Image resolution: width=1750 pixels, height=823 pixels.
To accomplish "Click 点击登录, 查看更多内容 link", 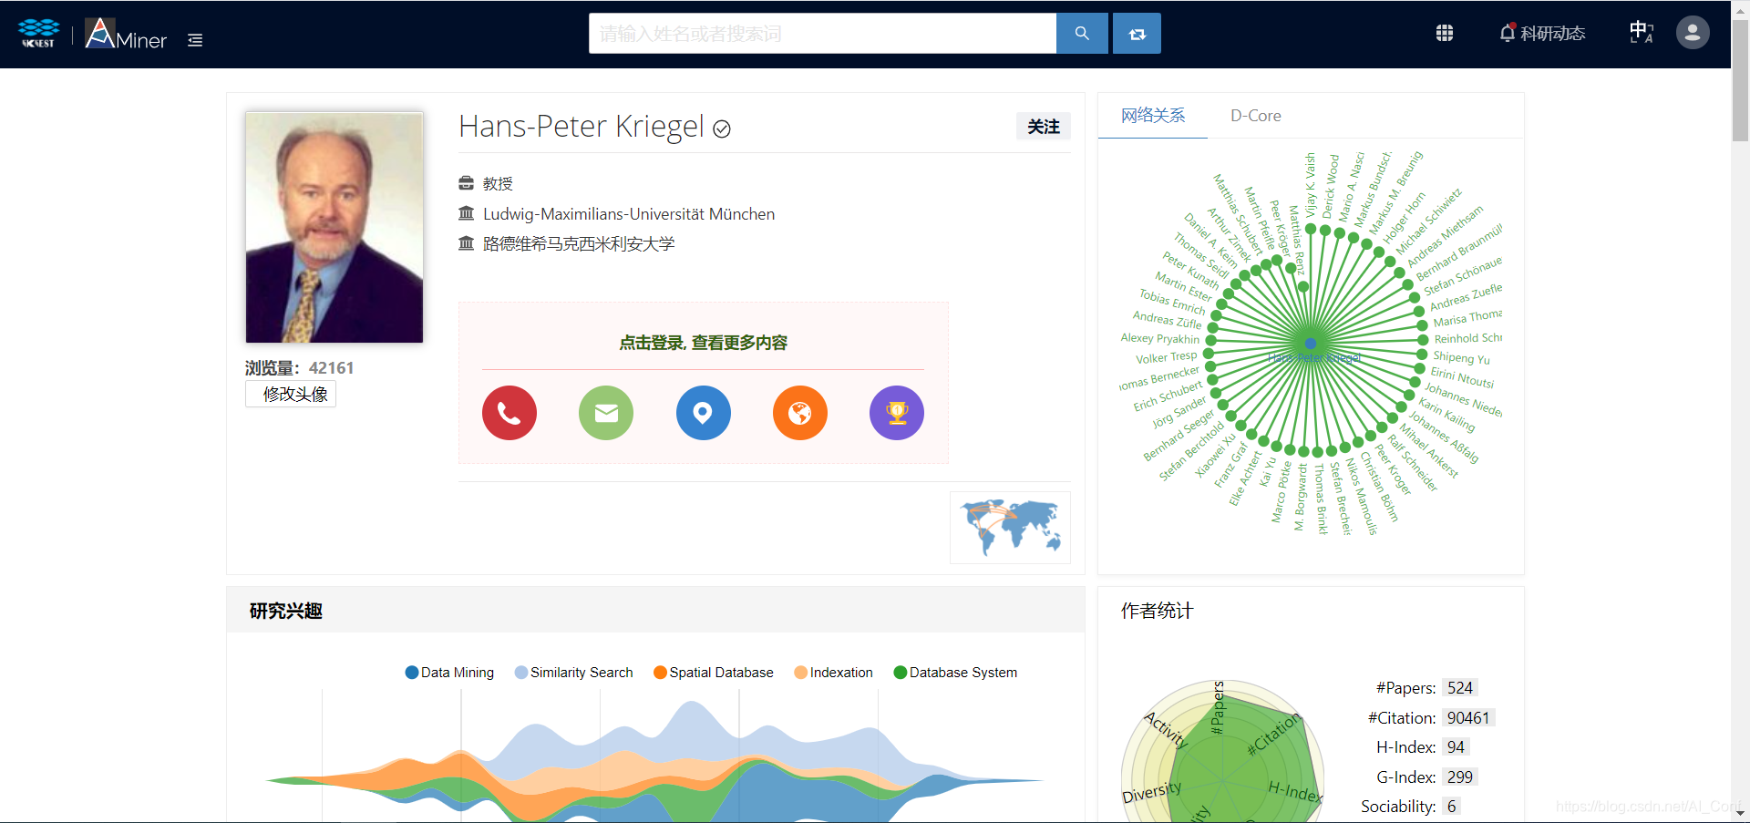I will (703, 343).
